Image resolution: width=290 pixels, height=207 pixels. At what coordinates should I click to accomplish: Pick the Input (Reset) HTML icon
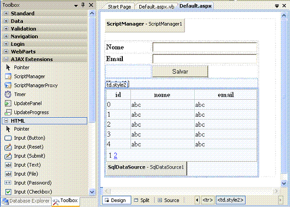pyautogui.click(x=8, y=147)
